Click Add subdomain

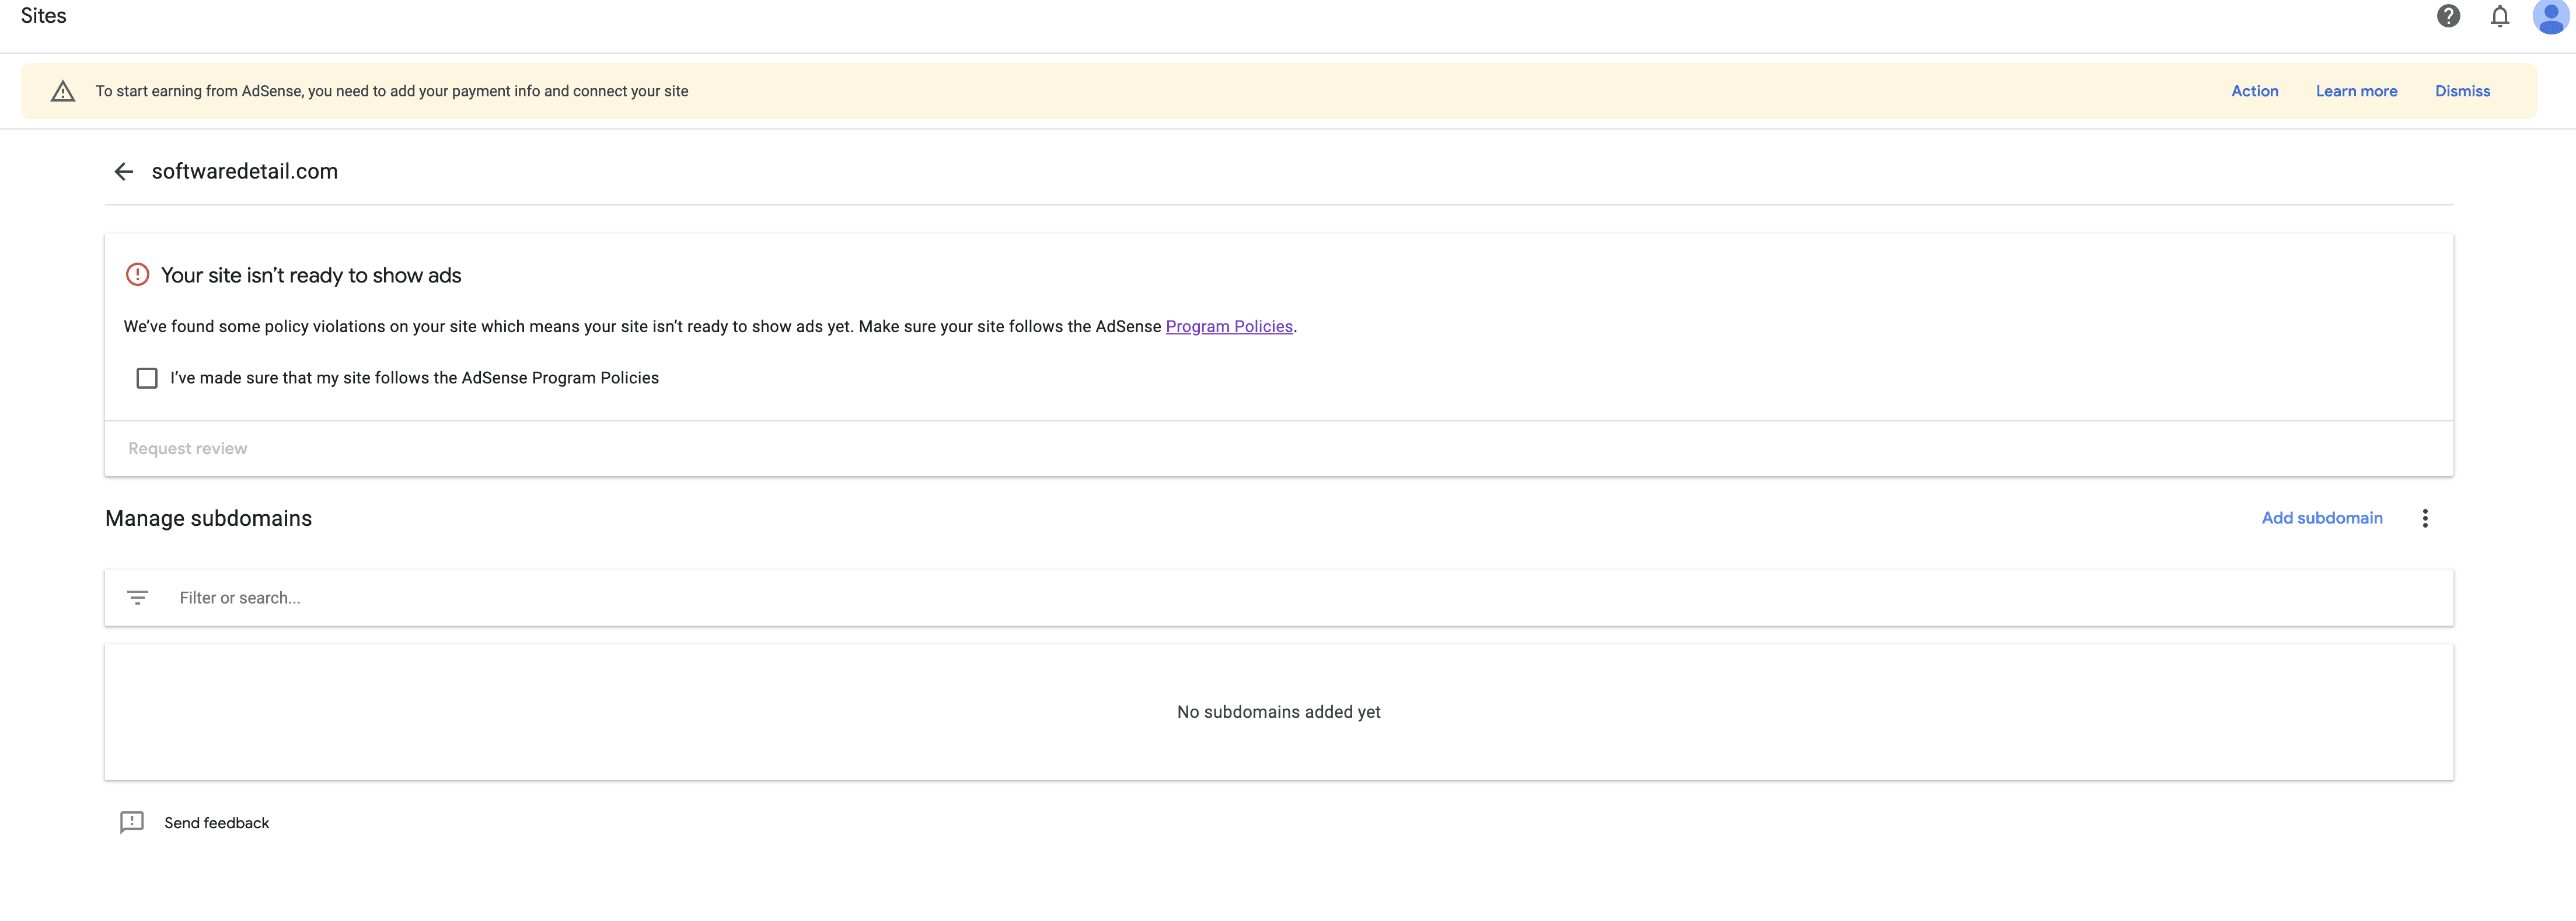pyautogui.click(x=2322, y=518)
